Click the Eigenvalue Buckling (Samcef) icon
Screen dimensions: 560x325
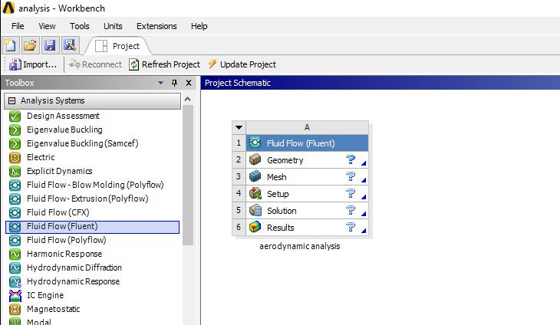(15, 143)
